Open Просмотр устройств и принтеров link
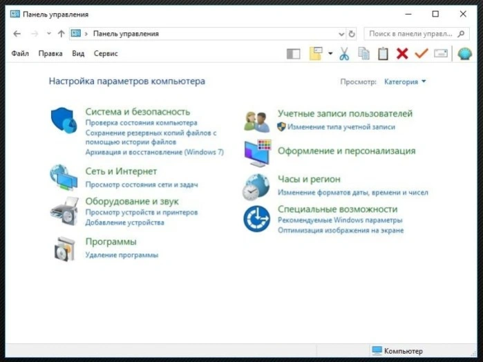Viewport: 483px width, 362px height. point(142,212)
